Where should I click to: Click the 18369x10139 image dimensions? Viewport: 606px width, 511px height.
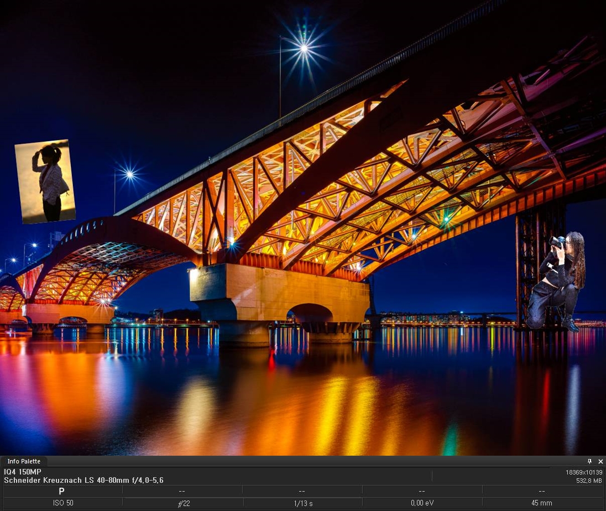click(x=584, y=472)
